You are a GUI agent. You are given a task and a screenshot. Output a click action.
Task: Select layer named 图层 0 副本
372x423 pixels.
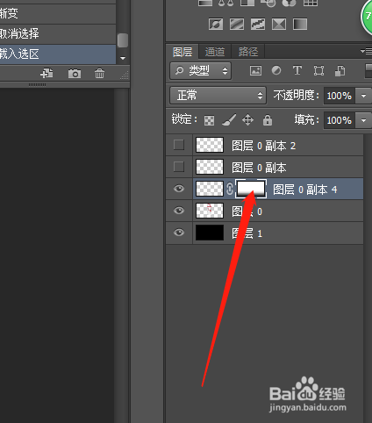pos(259,168)
